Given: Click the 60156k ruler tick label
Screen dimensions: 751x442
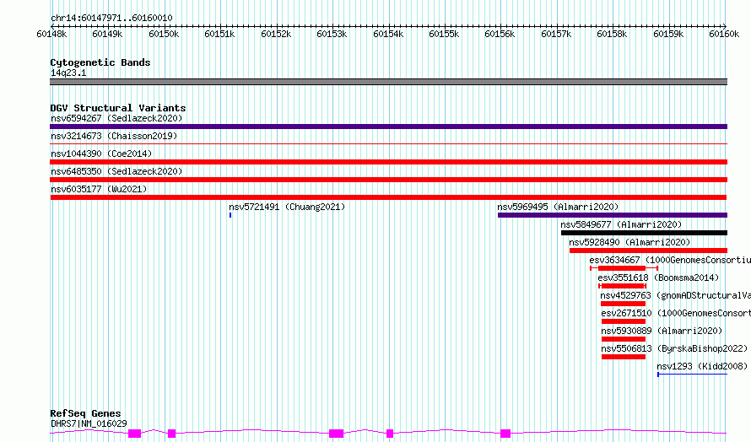Looking at the screenshot, I should point(500,34).
